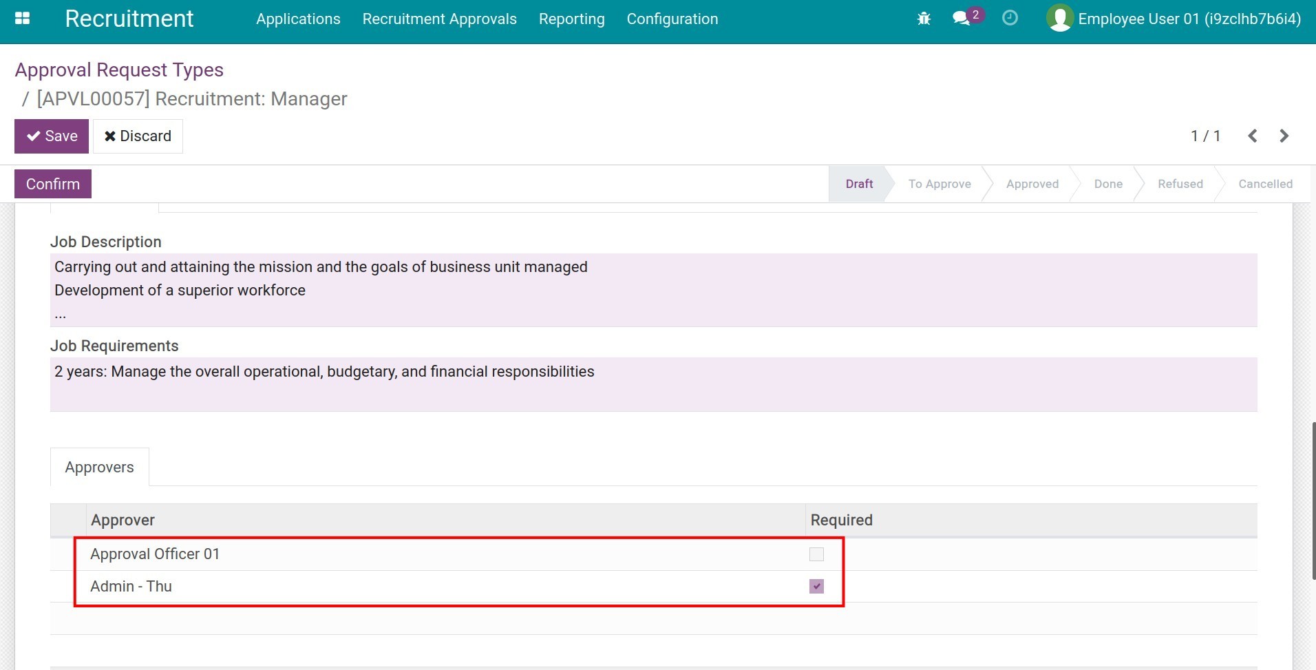Screen dimensions: 1316x670
Task: Open Discuss conversations with 2 unread messages
Action: pyautogui.click(x=961, y=19)
